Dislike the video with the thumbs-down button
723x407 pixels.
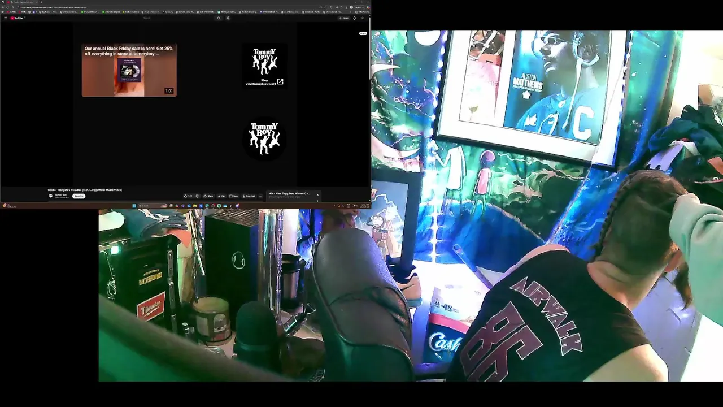tap(197, 196)
